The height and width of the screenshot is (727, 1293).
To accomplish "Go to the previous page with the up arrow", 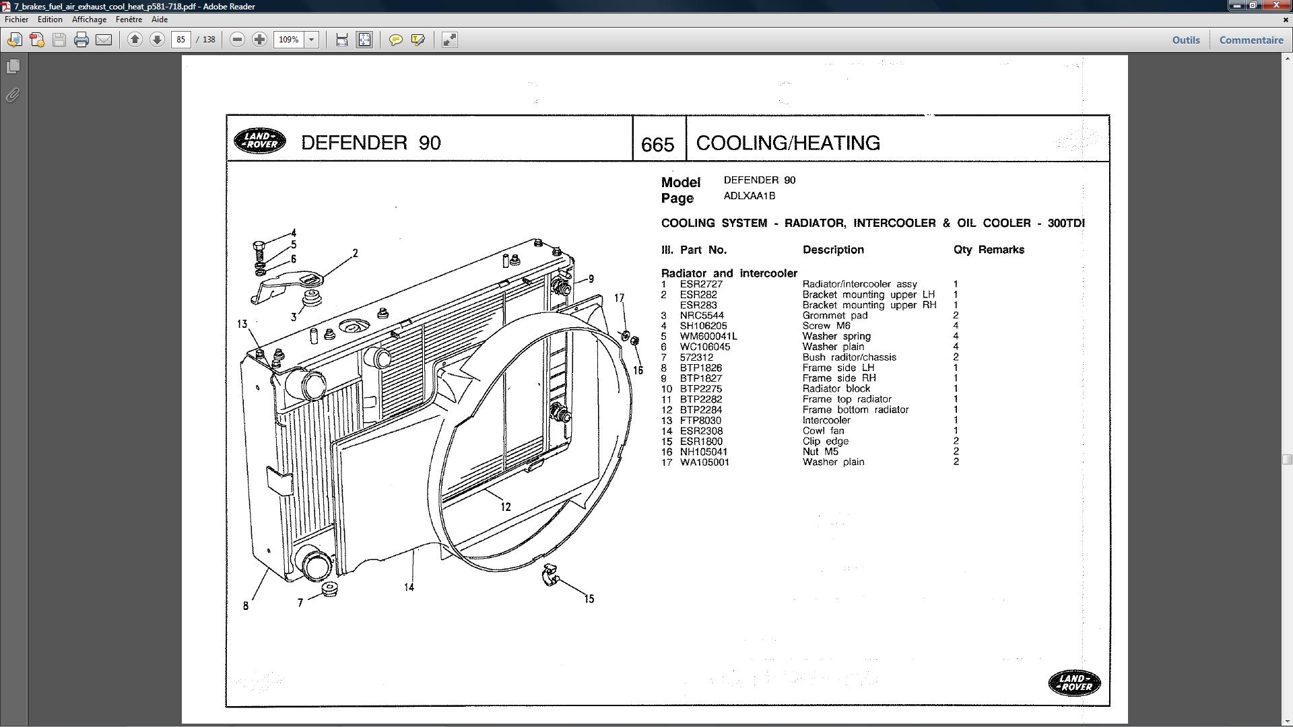I will click(x=135, y=40).
